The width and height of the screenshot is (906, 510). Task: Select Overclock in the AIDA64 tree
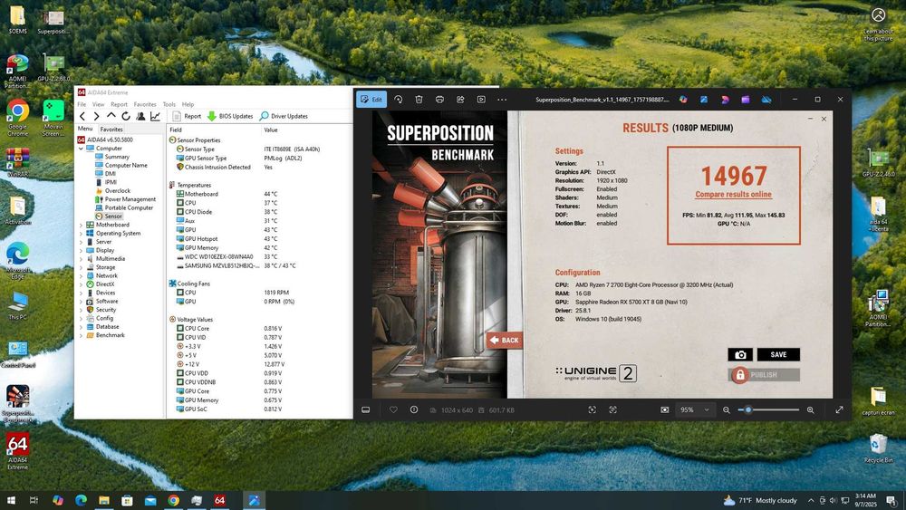[x=117, y=190]
